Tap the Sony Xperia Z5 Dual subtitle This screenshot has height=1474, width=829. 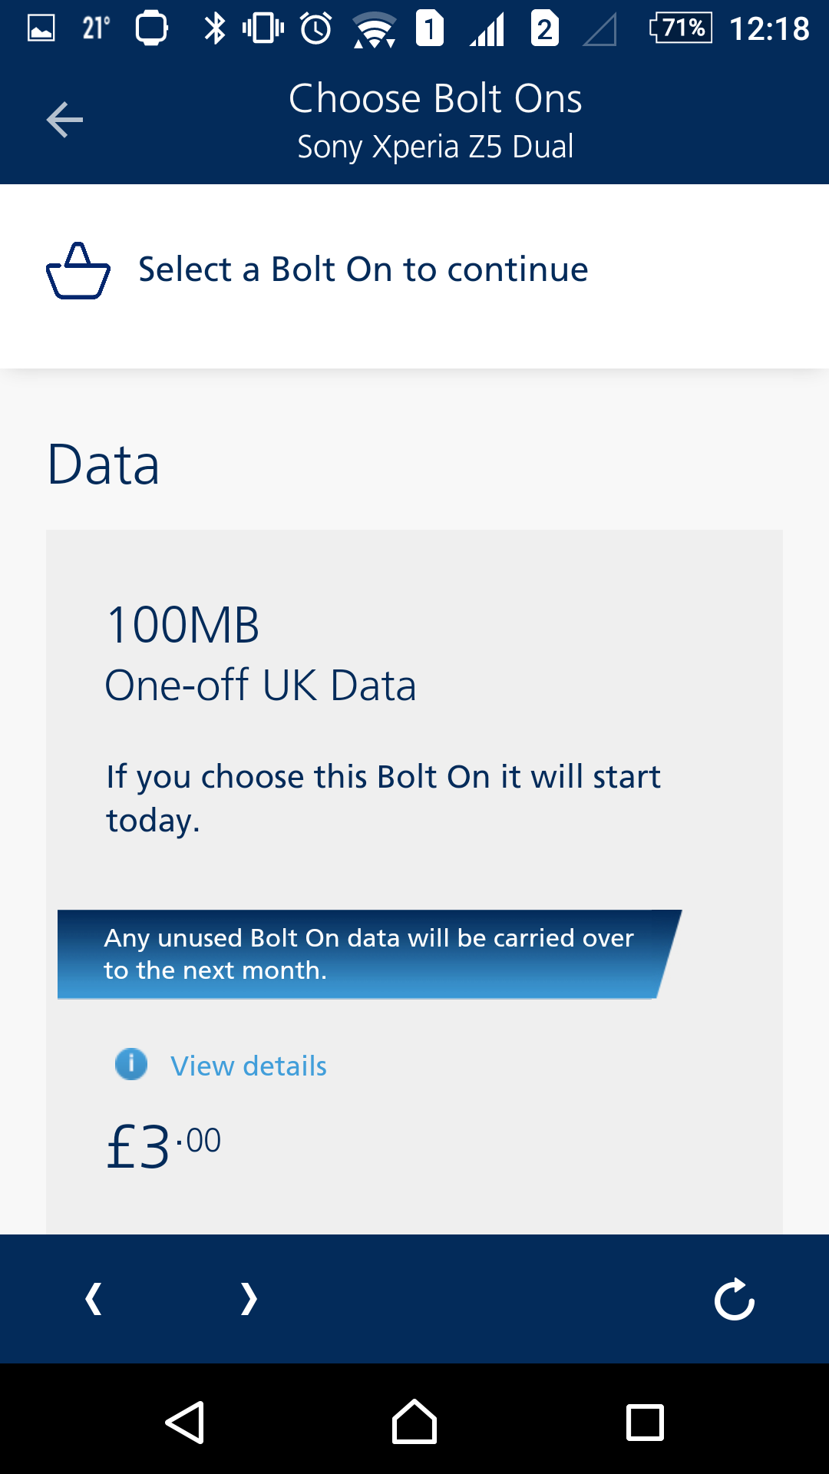click(x=434, y=147)
